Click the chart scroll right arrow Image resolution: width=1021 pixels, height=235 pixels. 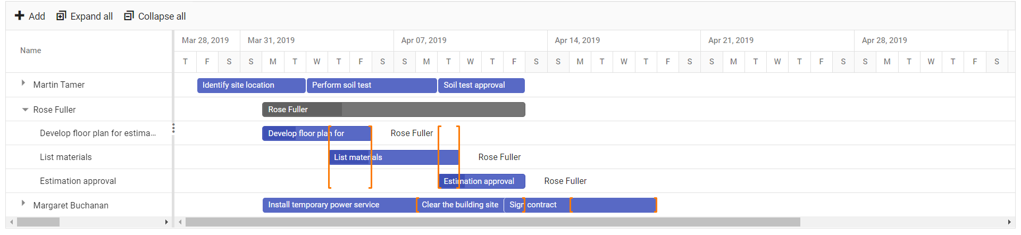pyautogui.click(x=1009, y=222)
